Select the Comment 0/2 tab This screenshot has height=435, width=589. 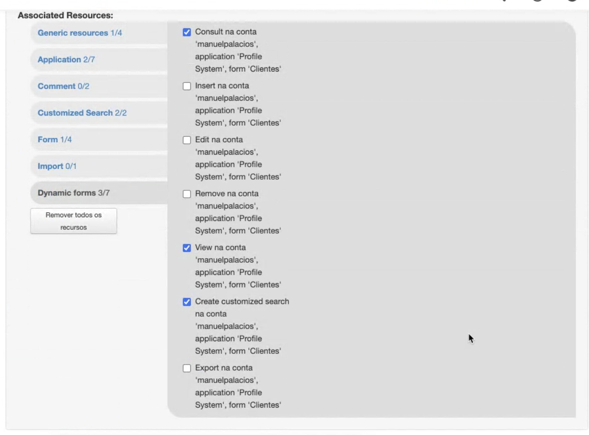(x=99, y=86)
